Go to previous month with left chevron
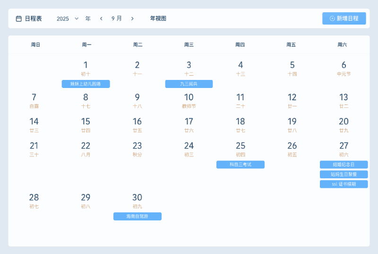 click(x=101, y=18)
